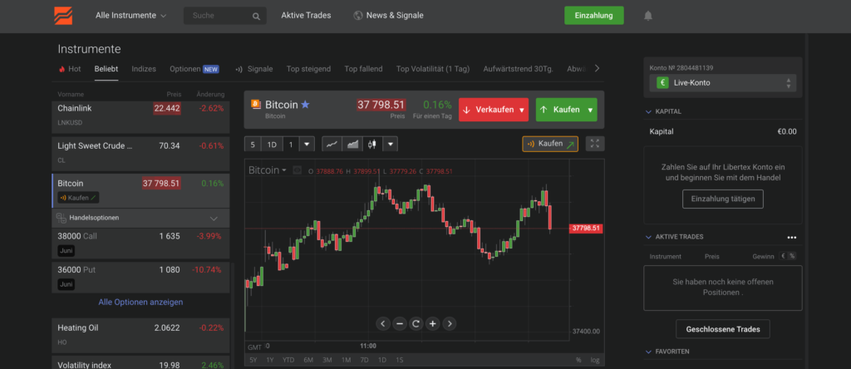Open the Signale tab
The height and width of the screenshot is (369, 851).
(254, 69)
